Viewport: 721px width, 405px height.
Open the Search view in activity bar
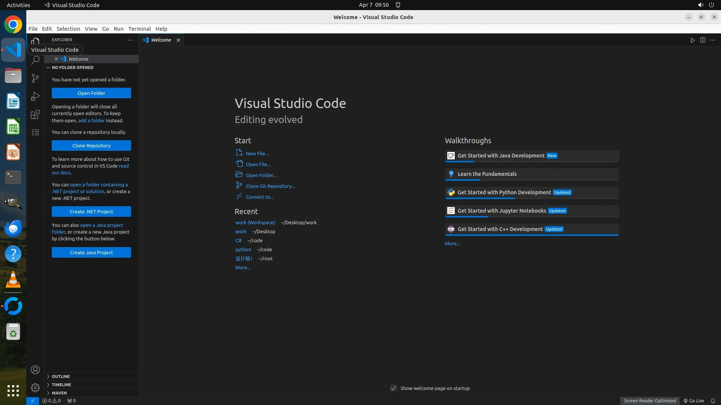(35, 60)
